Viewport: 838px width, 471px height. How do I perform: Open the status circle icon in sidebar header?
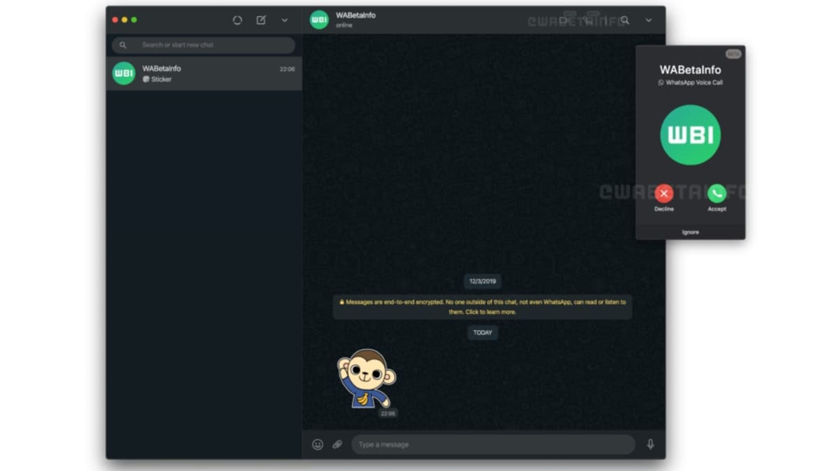point(237,20)
